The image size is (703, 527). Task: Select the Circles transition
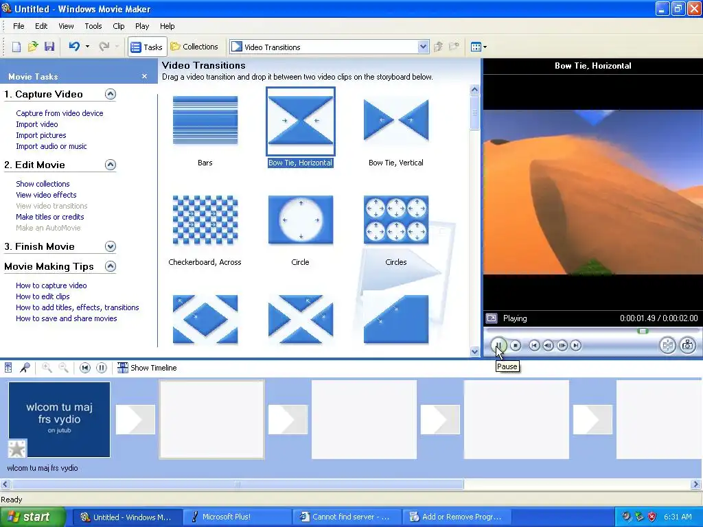396,220
